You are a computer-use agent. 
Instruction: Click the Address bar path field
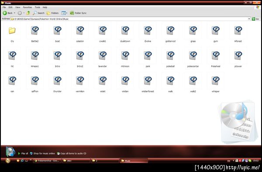(131, 19)
